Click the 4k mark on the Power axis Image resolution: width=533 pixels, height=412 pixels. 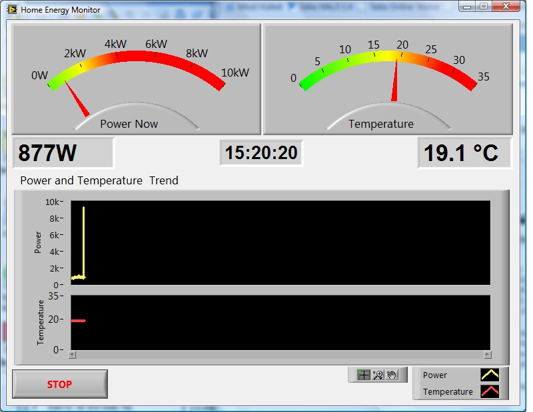tap(56, 252)
